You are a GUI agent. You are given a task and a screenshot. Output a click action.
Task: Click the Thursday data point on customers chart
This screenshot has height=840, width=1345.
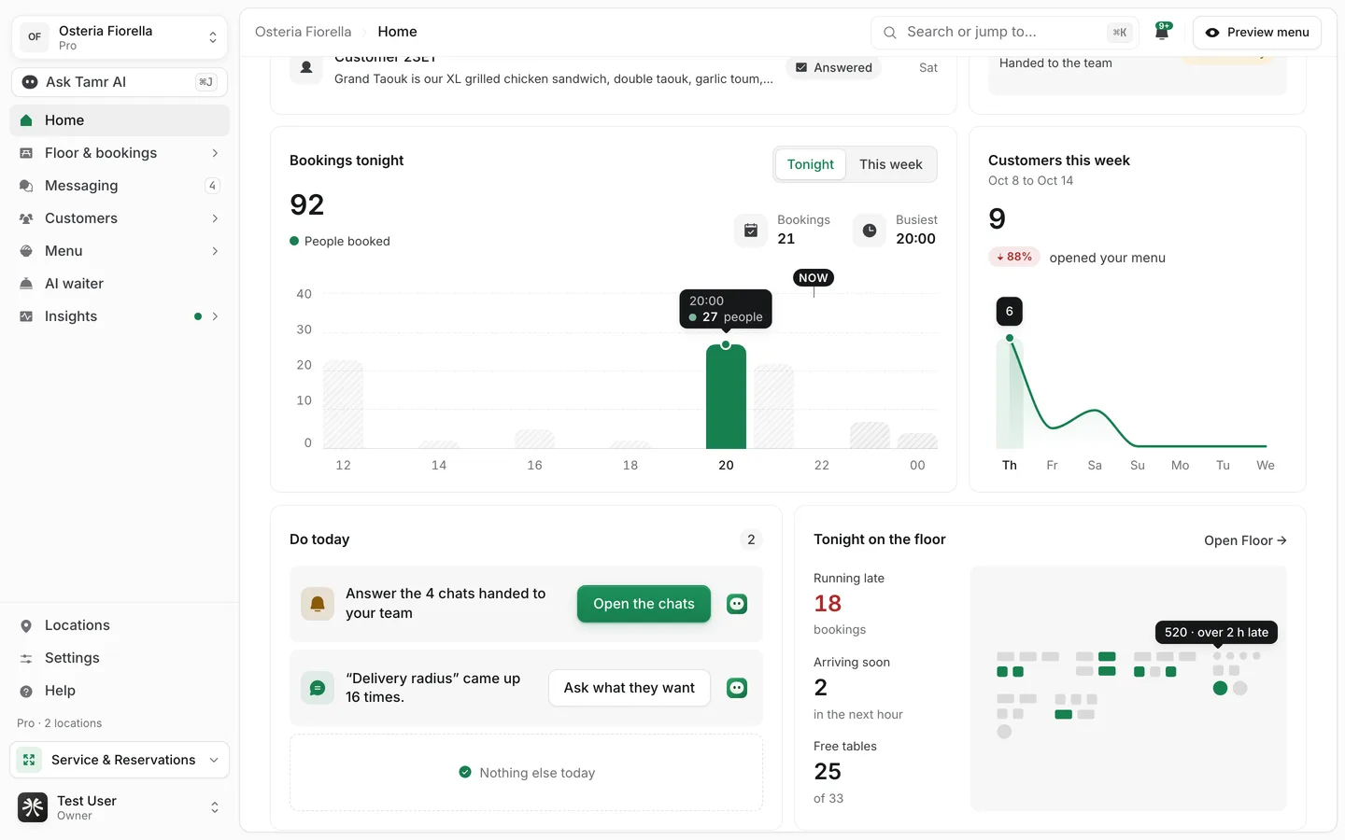pyautogui.click(x=1010, y=338)
